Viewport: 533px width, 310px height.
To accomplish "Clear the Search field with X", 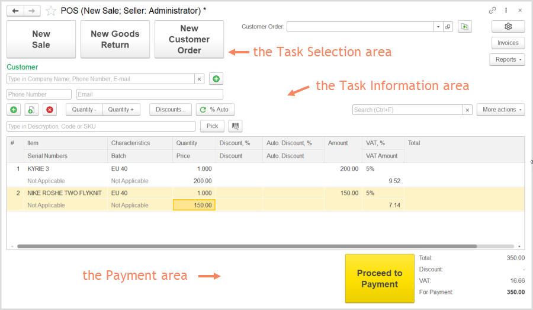I will pos(467,110).
